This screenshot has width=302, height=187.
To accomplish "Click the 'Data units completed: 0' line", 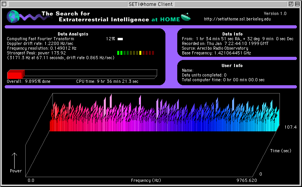I will (x=204, y=75).
